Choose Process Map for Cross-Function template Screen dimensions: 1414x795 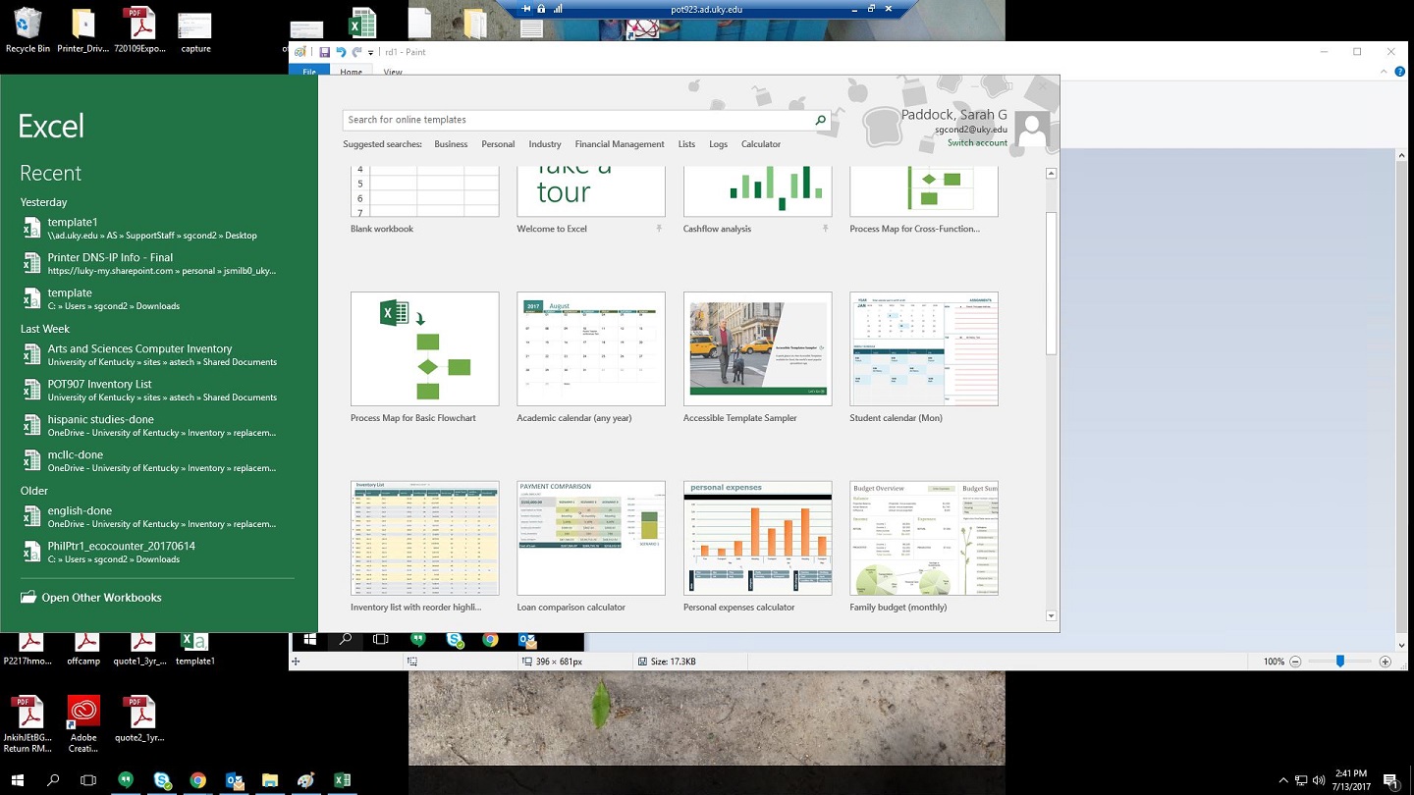[924, 191]
